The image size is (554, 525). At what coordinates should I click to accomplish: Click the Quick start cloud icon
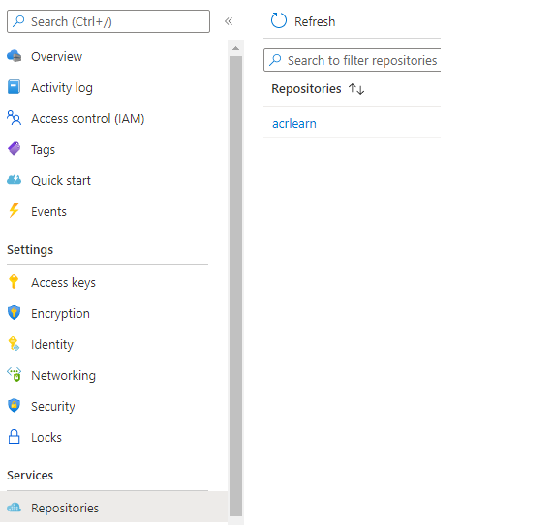15,180
